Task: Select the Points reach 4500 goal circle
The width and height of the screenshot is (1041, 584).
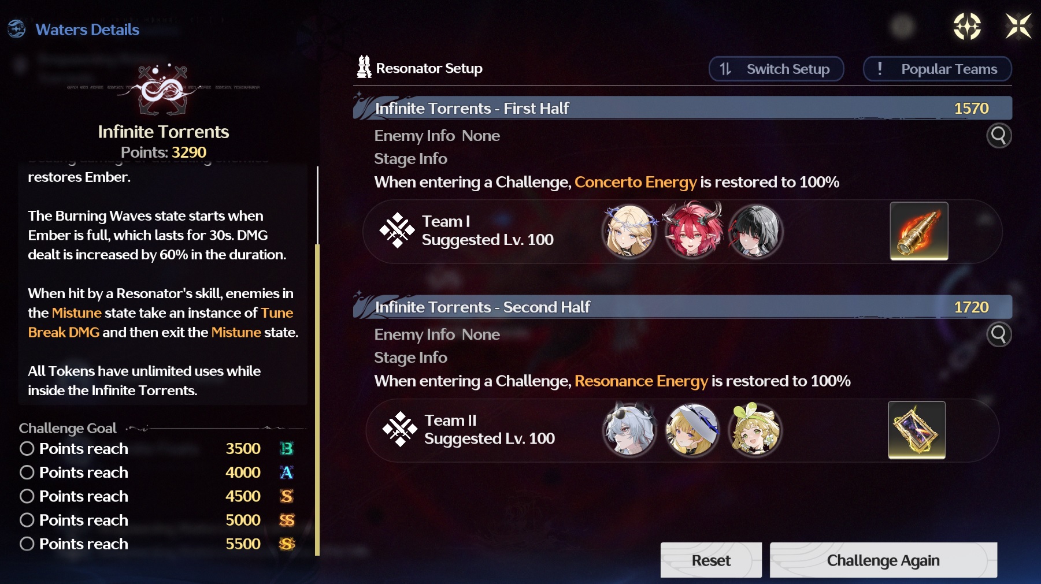Action: click(x=27, y=496)
